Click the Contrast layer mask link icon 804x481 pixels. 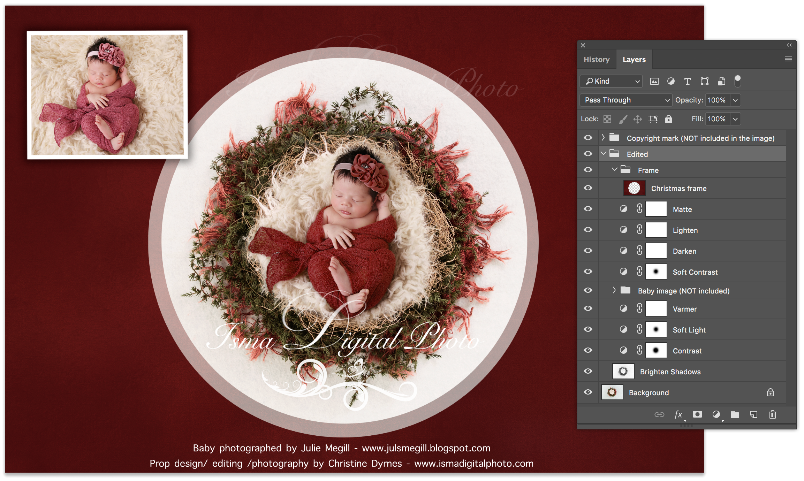pos(639,350)
